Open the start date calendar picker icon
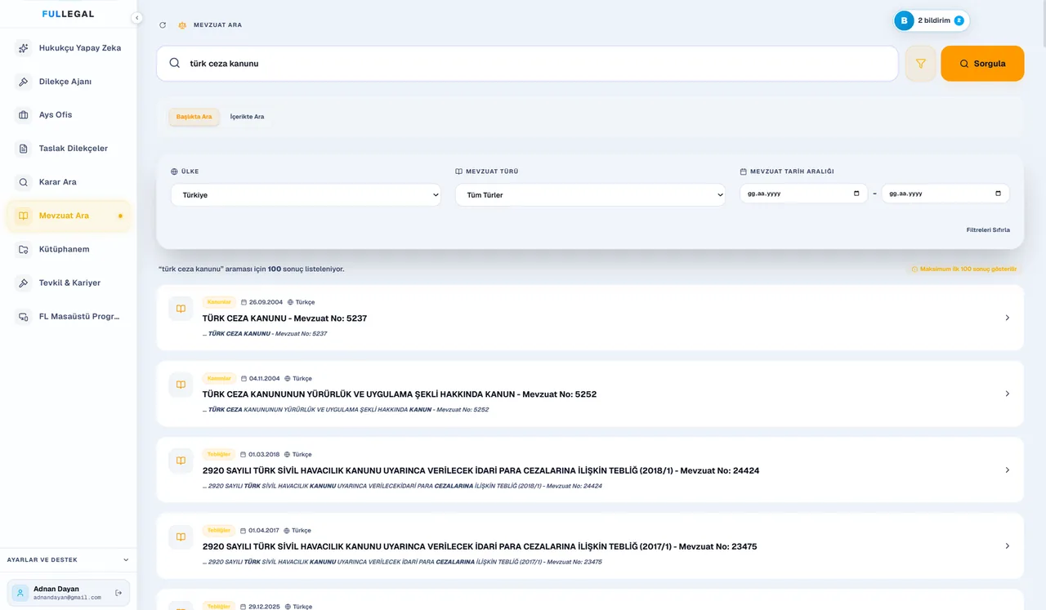 [x=856, y=194]
